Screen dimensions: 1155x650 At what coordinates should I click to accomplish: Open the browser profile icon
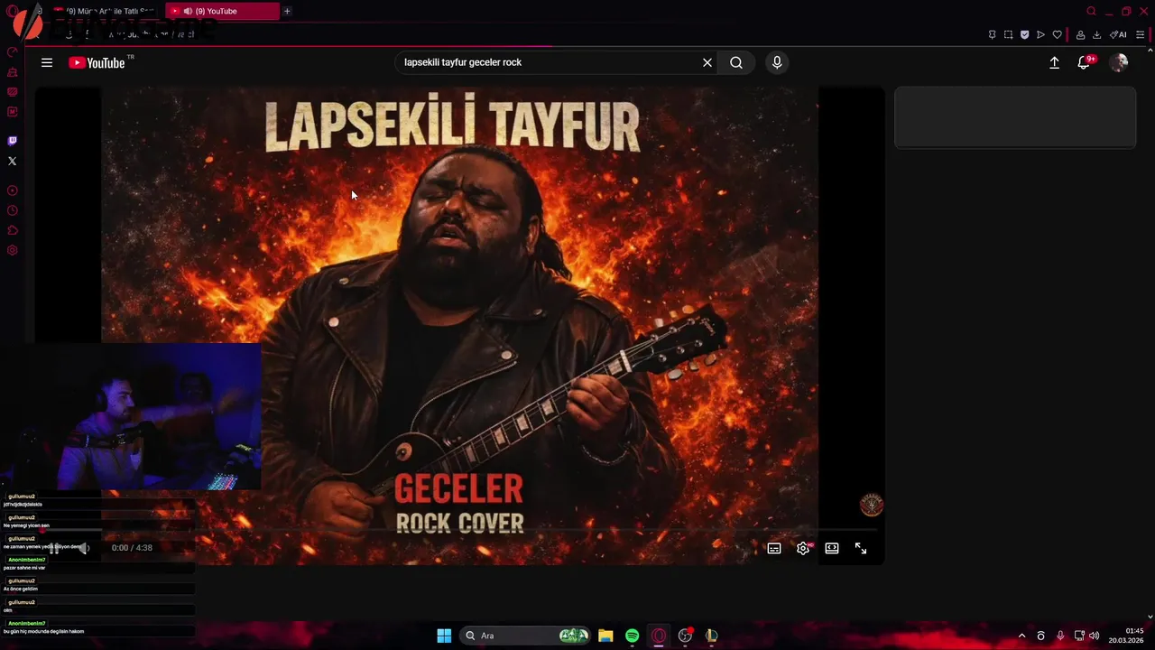click(x=1080, y=34)
